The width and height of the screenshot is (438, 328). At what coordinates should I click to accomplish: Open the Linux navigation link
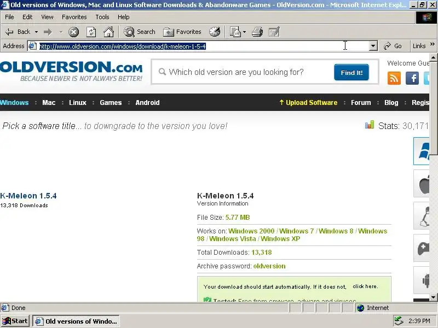tap(78, 103)
